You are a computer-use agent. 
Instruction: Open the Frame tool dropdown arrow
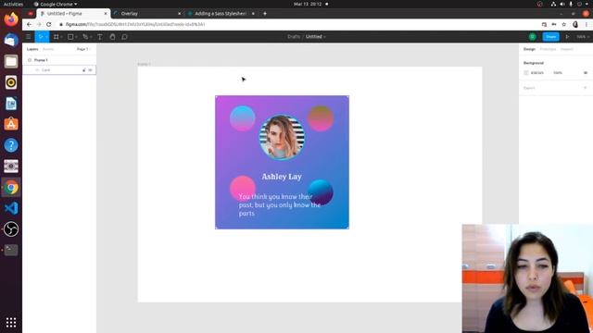tap(61, 37)
